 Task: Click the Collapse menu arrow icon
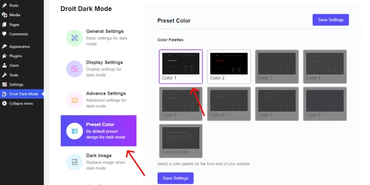[4, 103]
